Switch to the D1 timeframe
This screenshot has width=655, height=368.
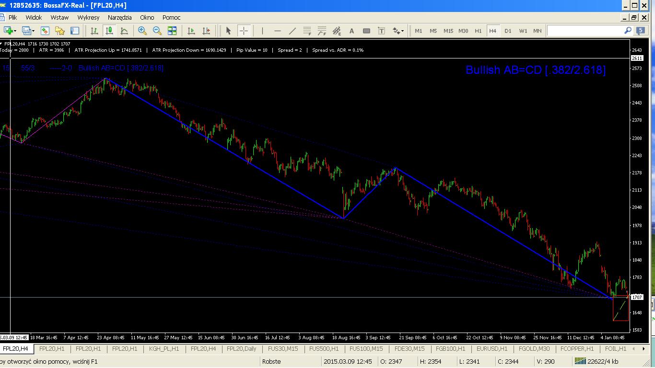(x=508, y=31)
